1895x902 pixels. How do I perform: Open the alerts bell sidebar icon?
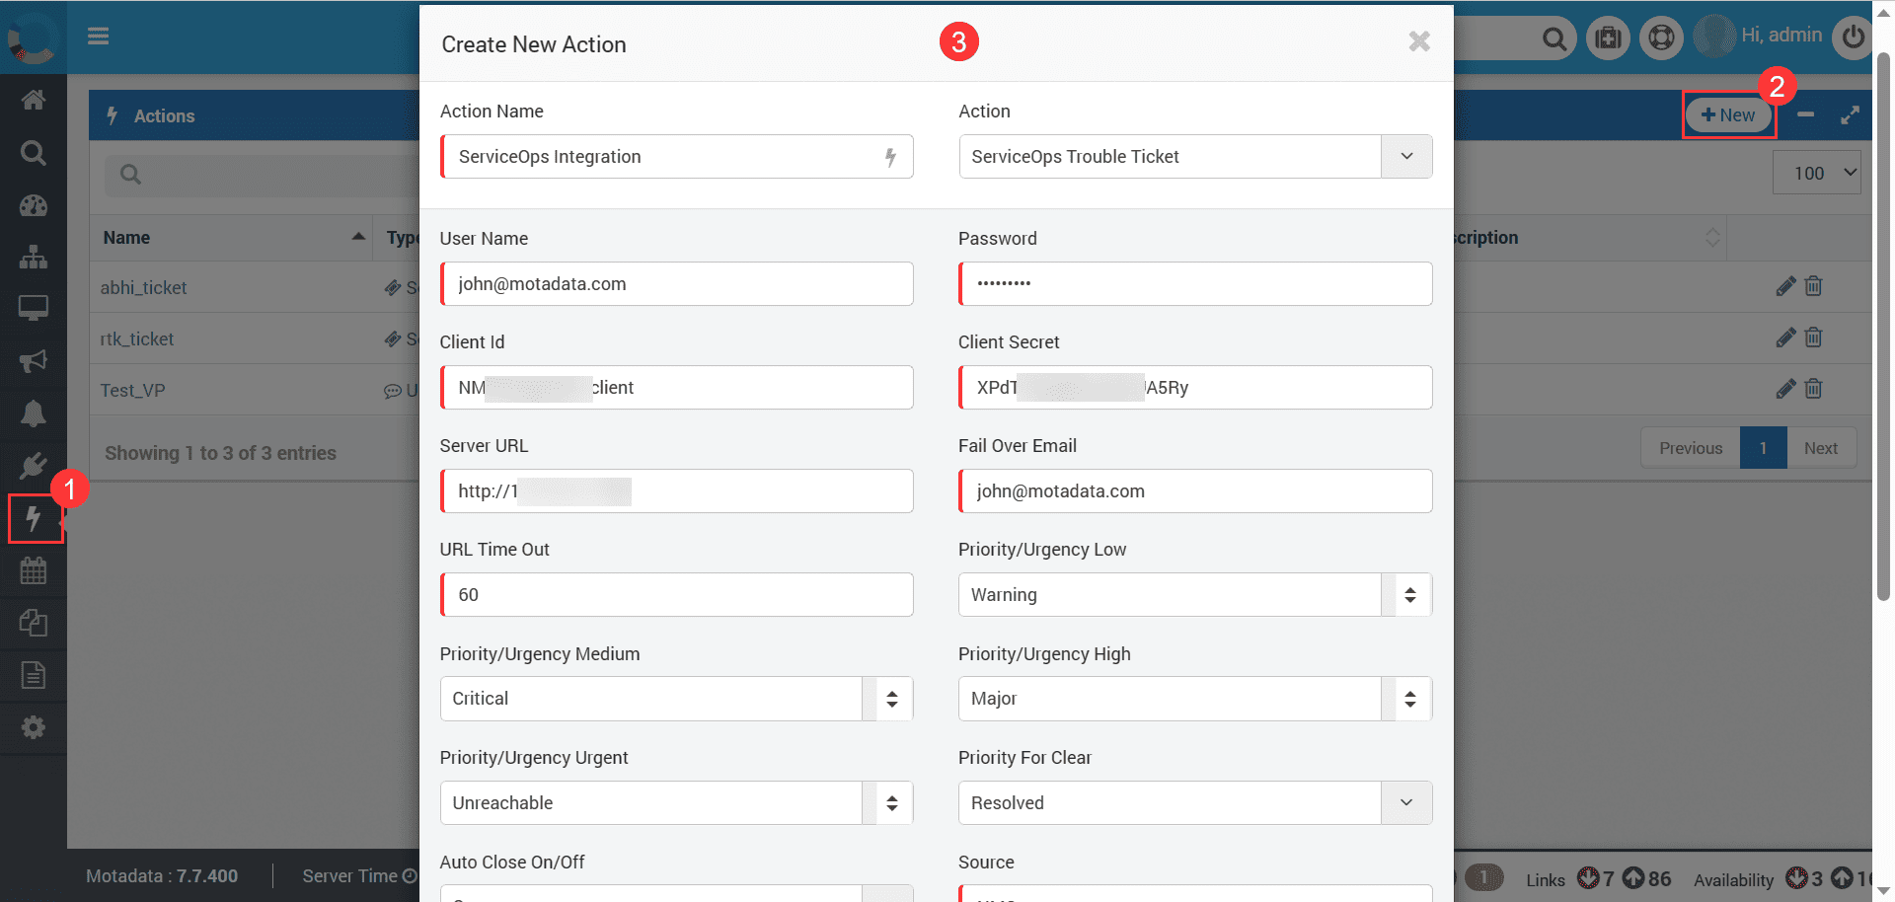[34, 413]
